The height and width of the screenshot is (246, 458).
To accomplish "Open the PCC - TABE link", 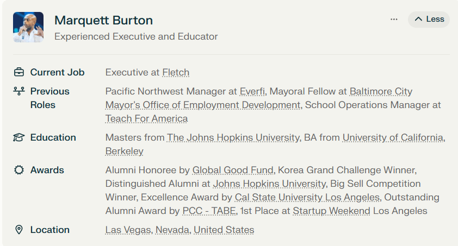I will click(x=209, y=211).
